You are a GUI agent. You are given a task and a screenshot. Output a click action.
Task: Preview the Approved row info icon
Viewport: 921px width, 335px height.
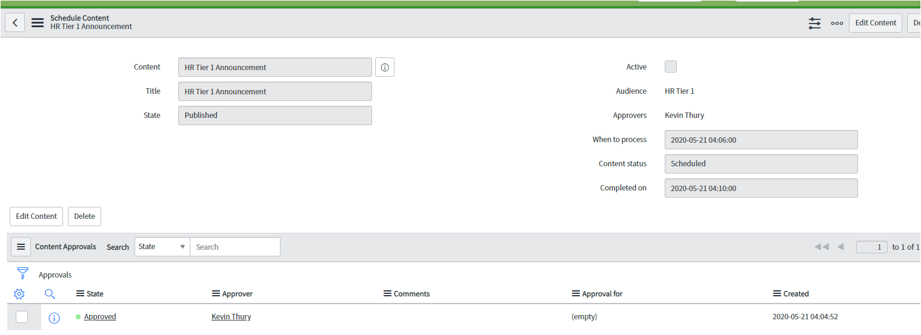click(x=54, y=317)
